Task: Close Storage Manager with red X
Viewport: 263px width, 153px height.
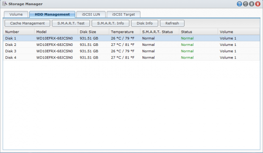Action: [258, 4]
